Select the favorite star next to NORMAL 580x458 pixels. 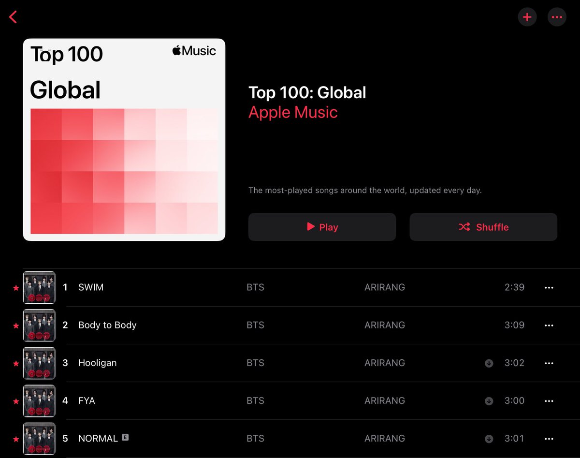click(15, 439)
